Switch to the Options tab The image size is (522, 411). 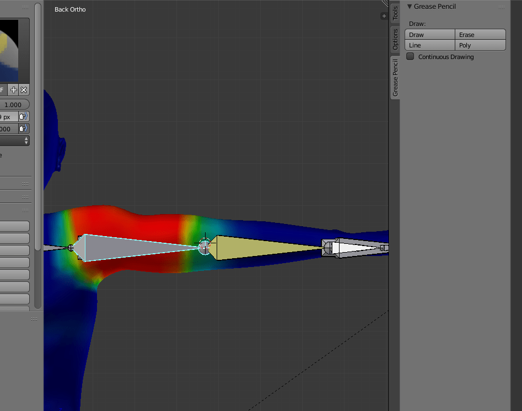395,38
